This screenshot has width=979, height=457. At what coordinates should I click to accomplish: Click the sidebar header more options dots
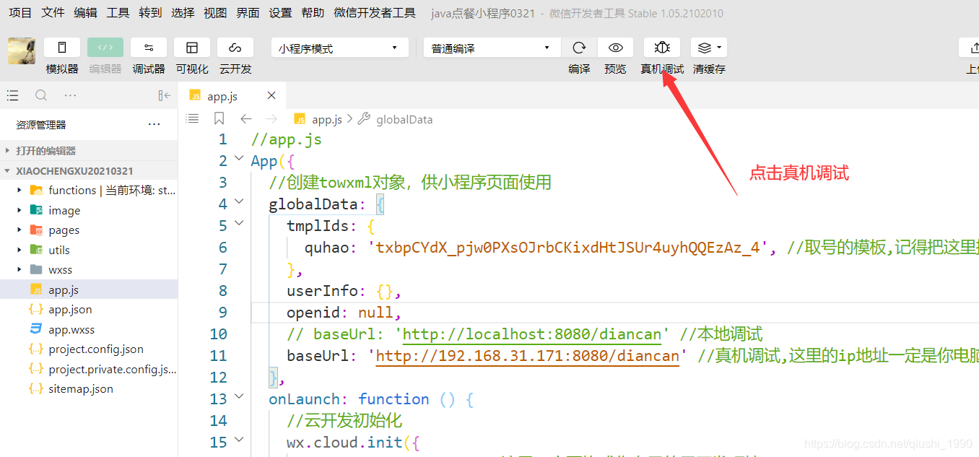pyautogui.click(x=70, y=95)
